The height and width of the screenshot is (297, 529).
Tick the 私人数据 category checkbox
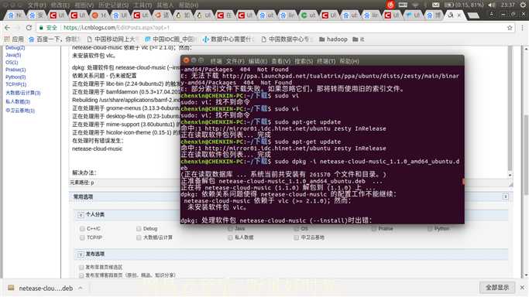[x=230, y=237]
